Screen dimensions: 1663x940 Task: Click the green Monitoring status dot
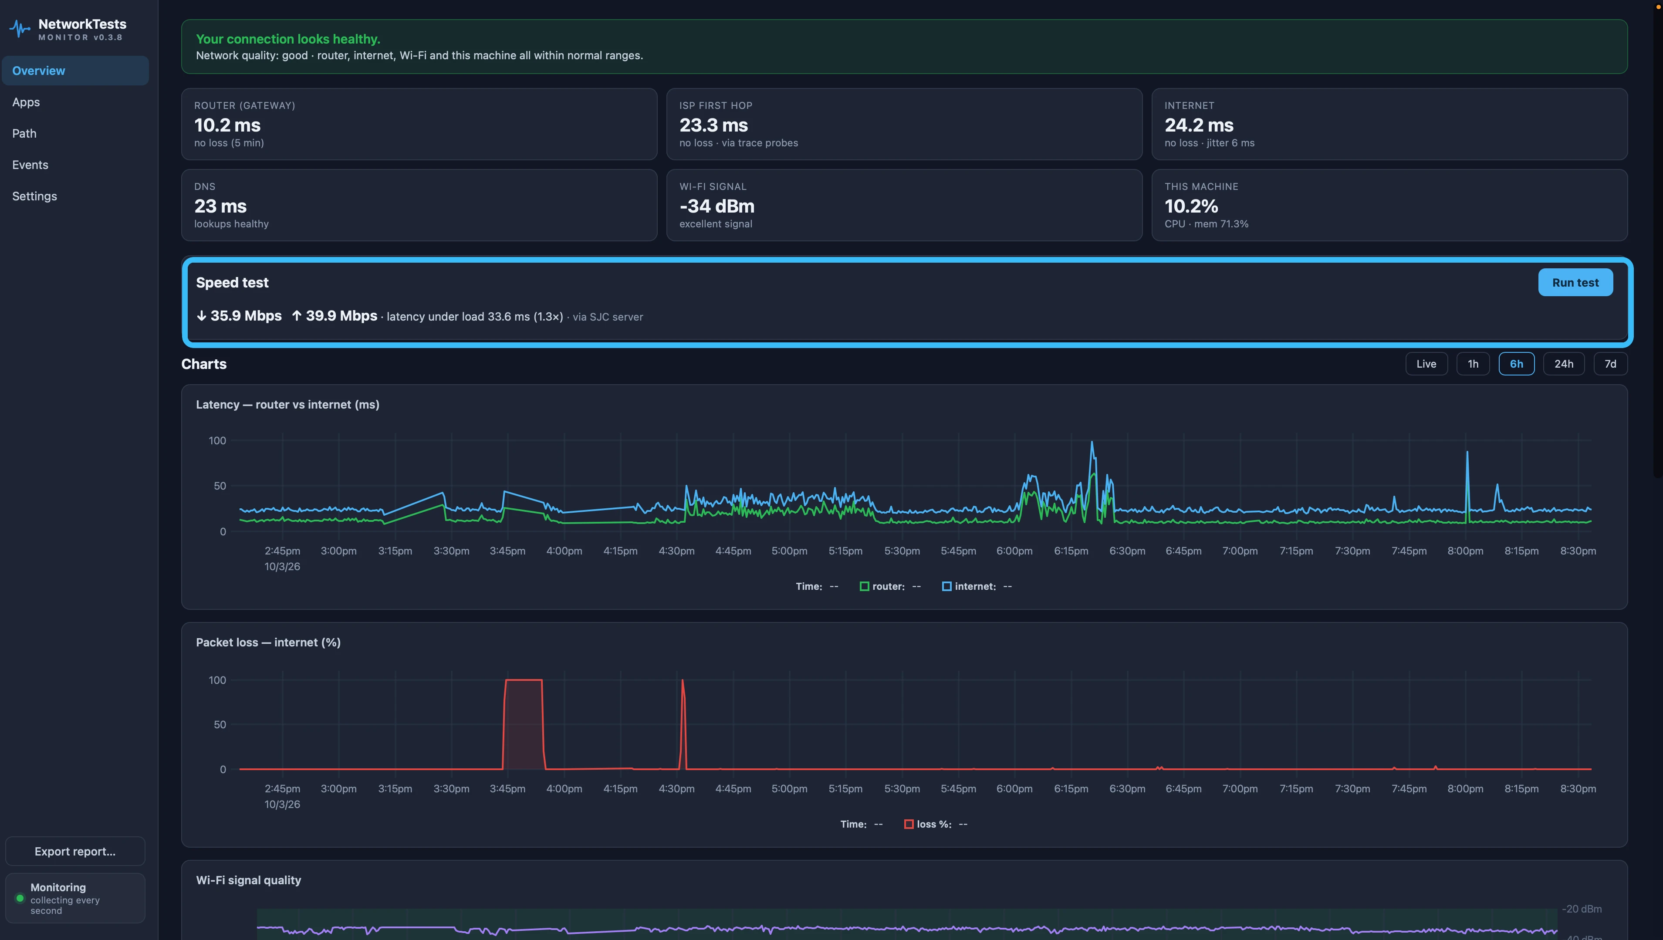pyautogui.click(x=20, y=898)
